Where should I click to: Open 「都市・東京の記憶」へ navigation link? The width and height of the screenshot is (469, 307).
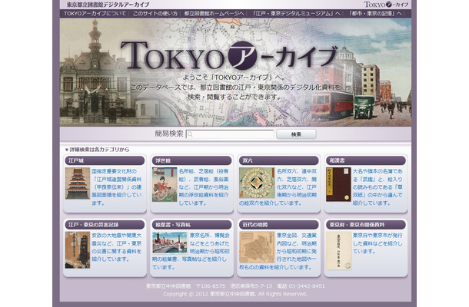pos(375,14)
